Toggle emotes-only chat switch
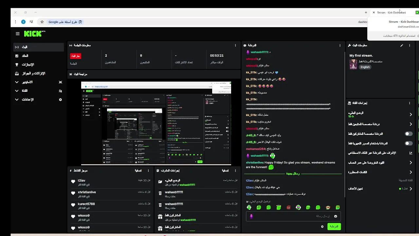The width and height of the screenshot is (419, 236). click(409, 143)
